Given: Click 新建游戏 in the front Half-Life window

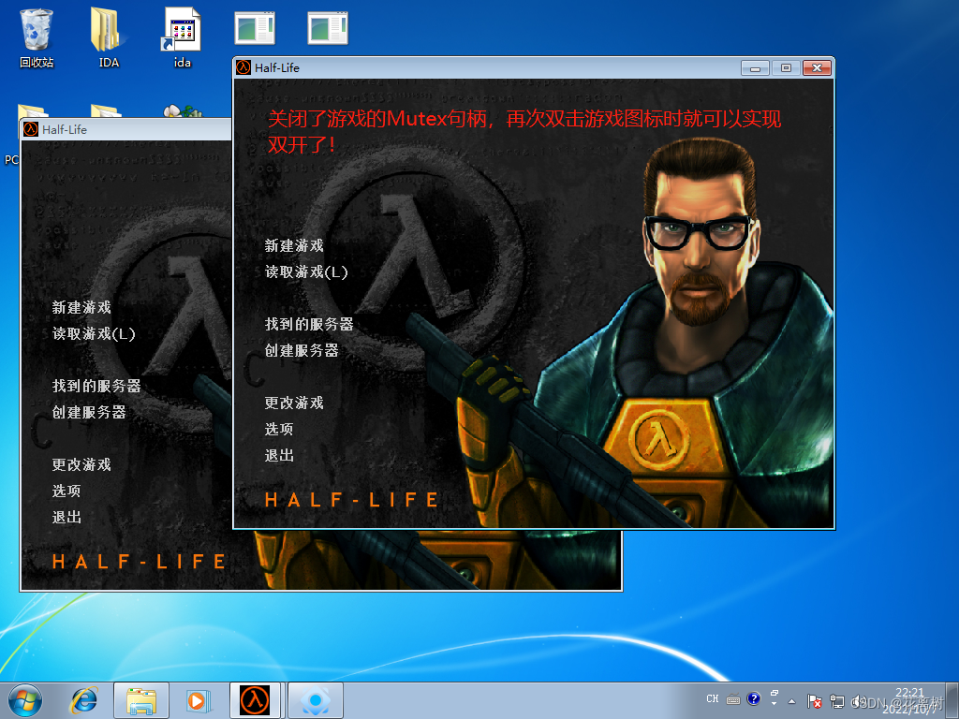Looking at the screenshot, I should (293, 246).
